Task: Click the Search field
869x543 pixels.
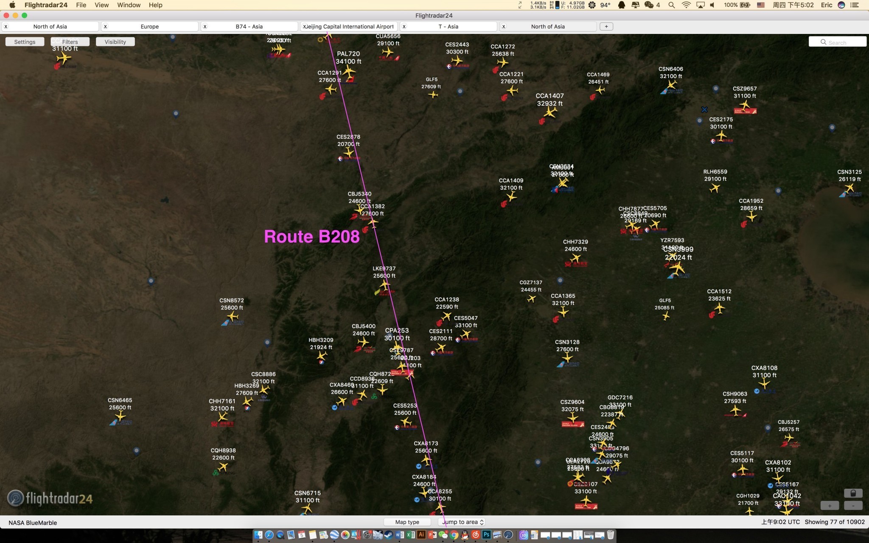Action: [838, 42]
